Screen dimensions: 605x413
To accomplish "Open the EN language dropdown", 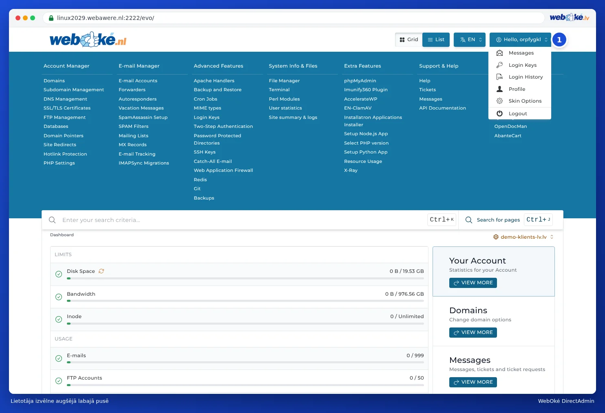I will coord(470,40).
